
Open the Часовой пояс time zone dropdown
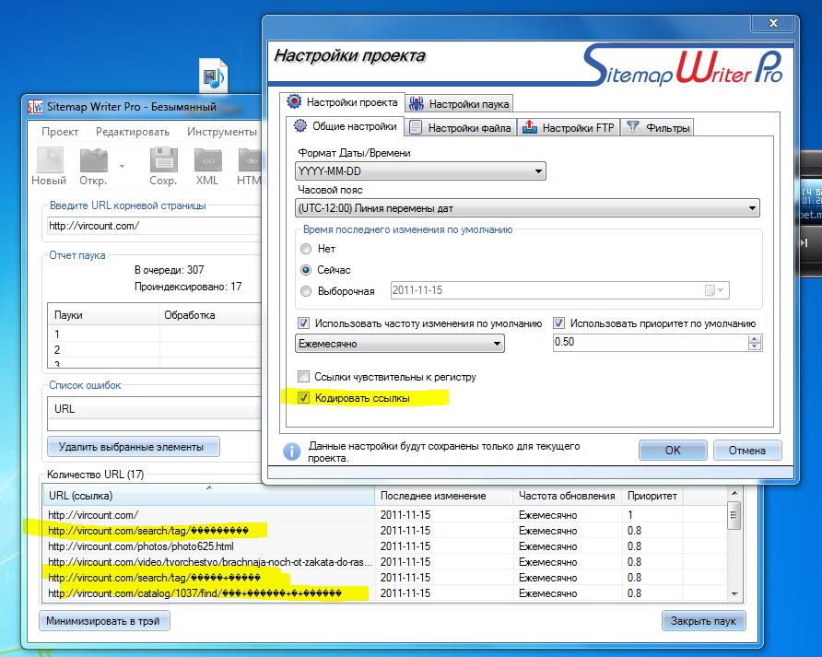[x=527, y=208]
